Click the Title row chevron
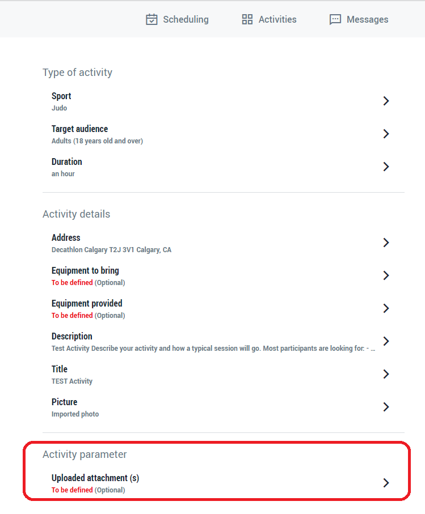Screen dimensions: 425x514 click(386, 374)
